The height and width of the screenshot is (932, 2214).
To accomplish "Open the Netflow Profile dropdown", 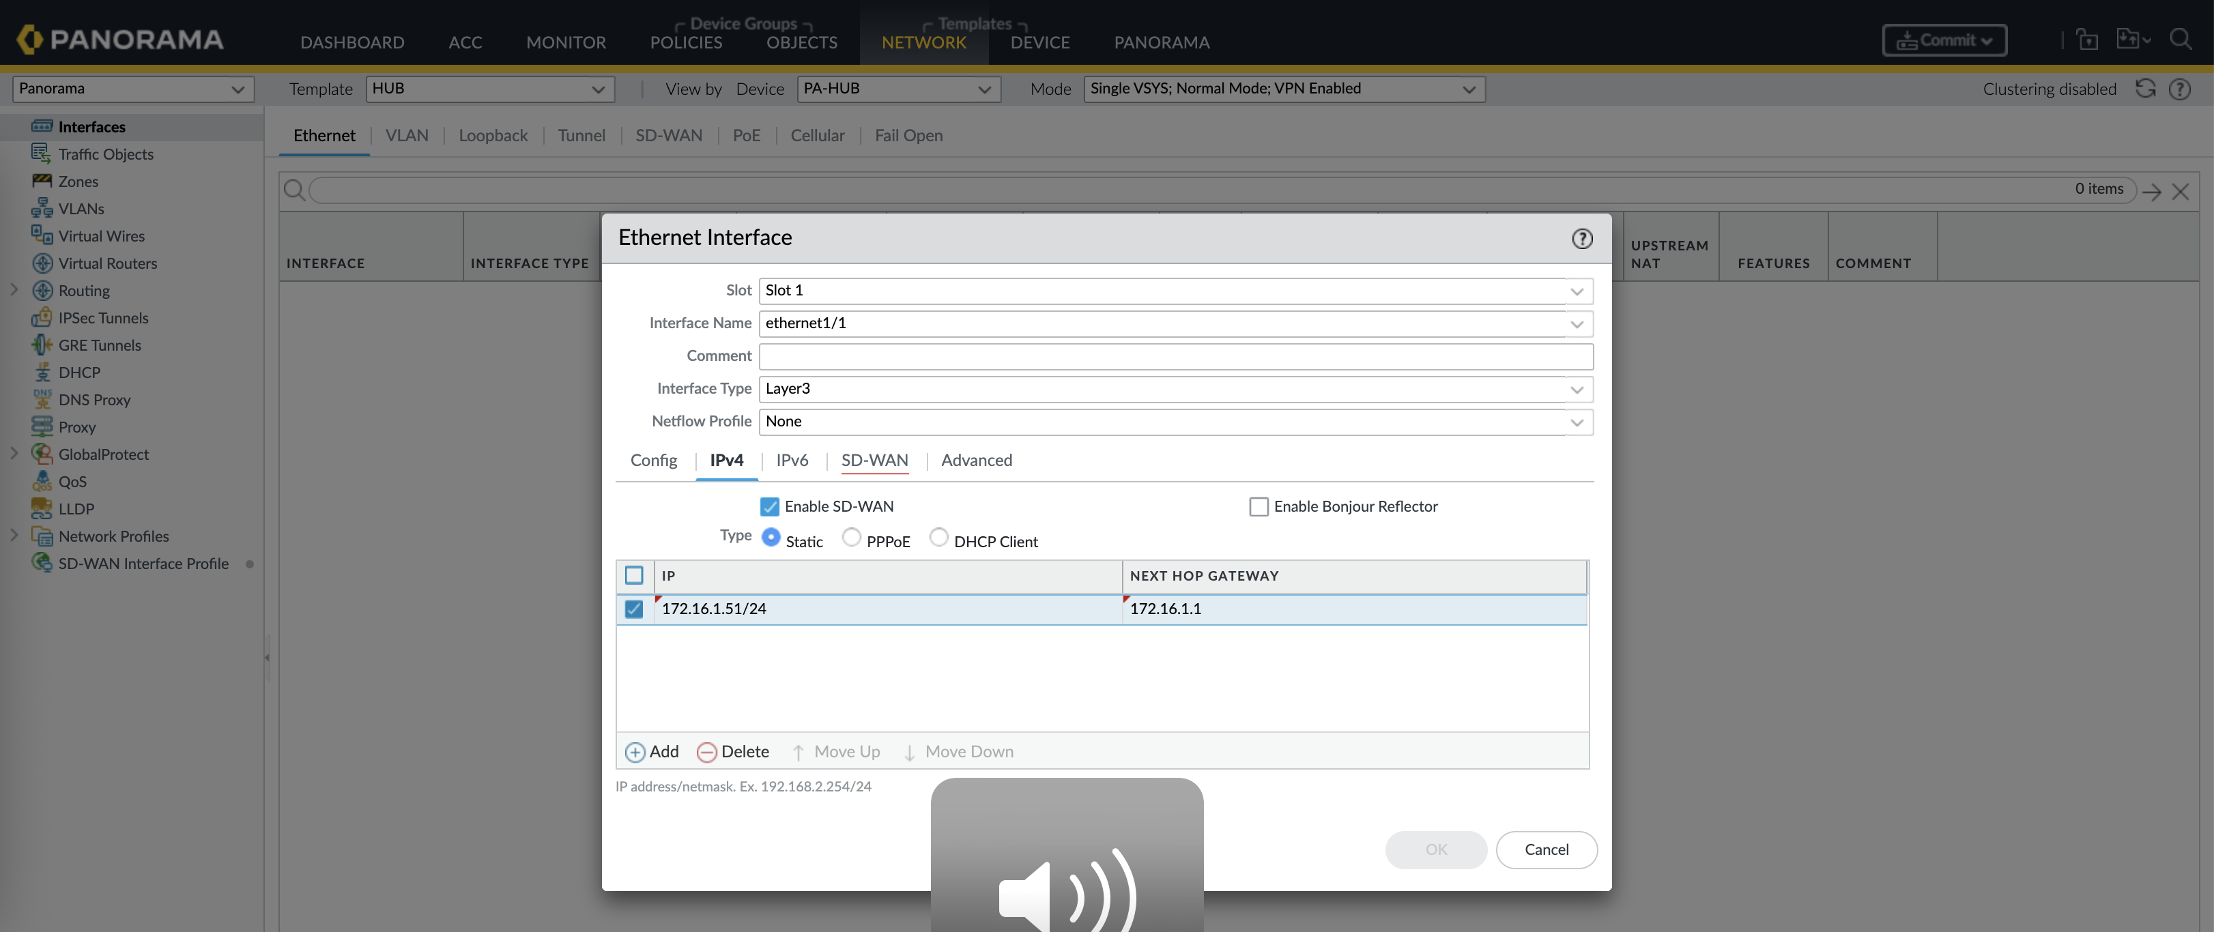I will [x=1577, y=422].
